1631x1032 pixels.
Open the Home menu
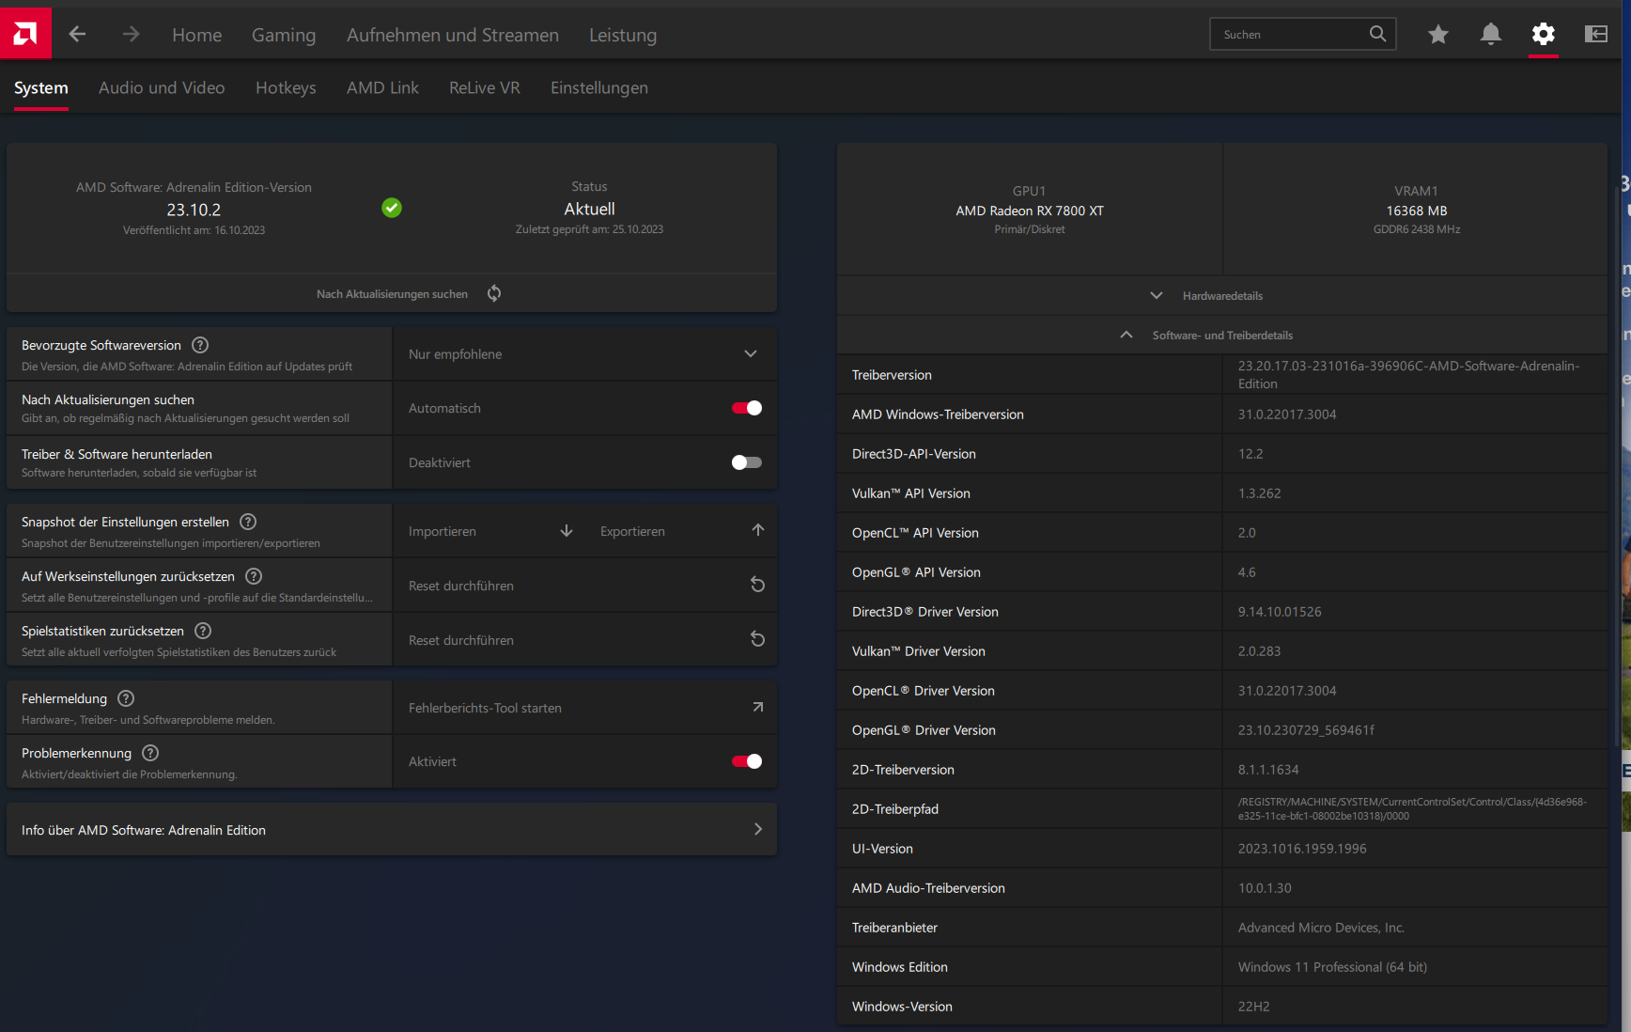(x=197, y=35)
